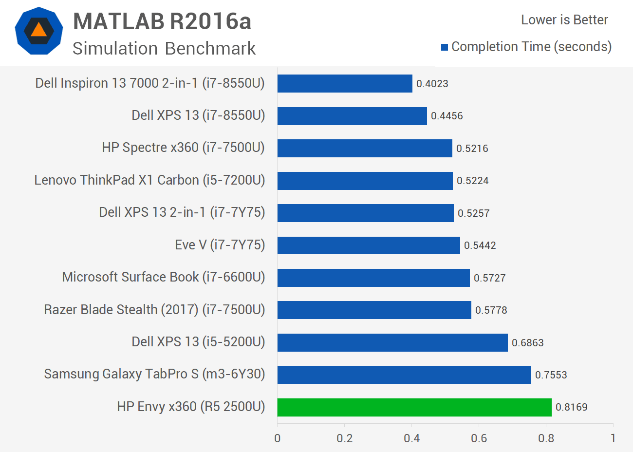The image size is (633, 452).
Task: Click the Microsoft Surface Book label
Action: [x=164, y=277]
